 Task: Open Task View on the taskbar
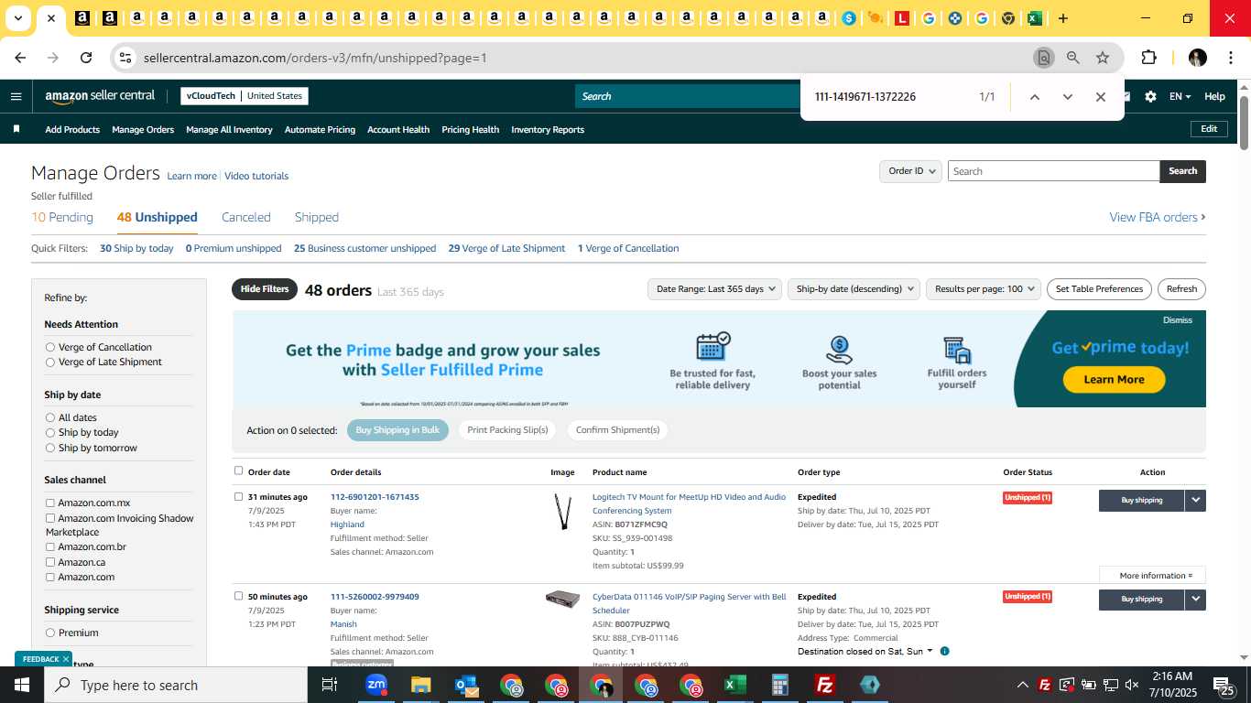pyautogui.click(x=330, y=685)
